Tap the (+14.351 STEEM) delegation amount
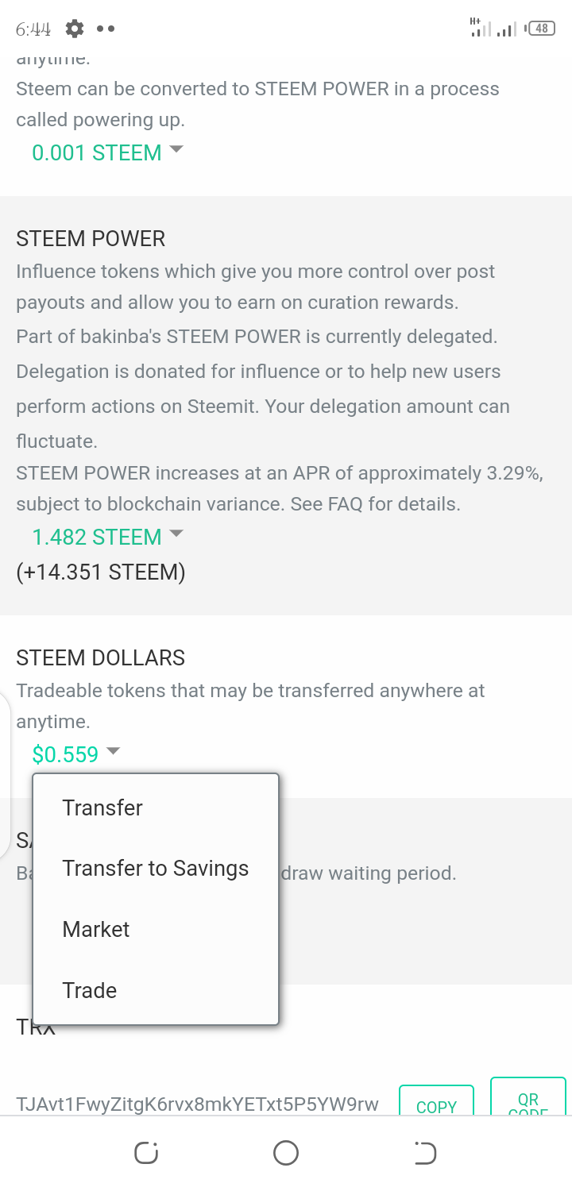Screen dimensions: 572x1191 (101, 572)
